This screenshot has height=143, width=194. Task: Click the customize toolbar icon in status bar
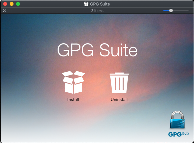[5, 11]
